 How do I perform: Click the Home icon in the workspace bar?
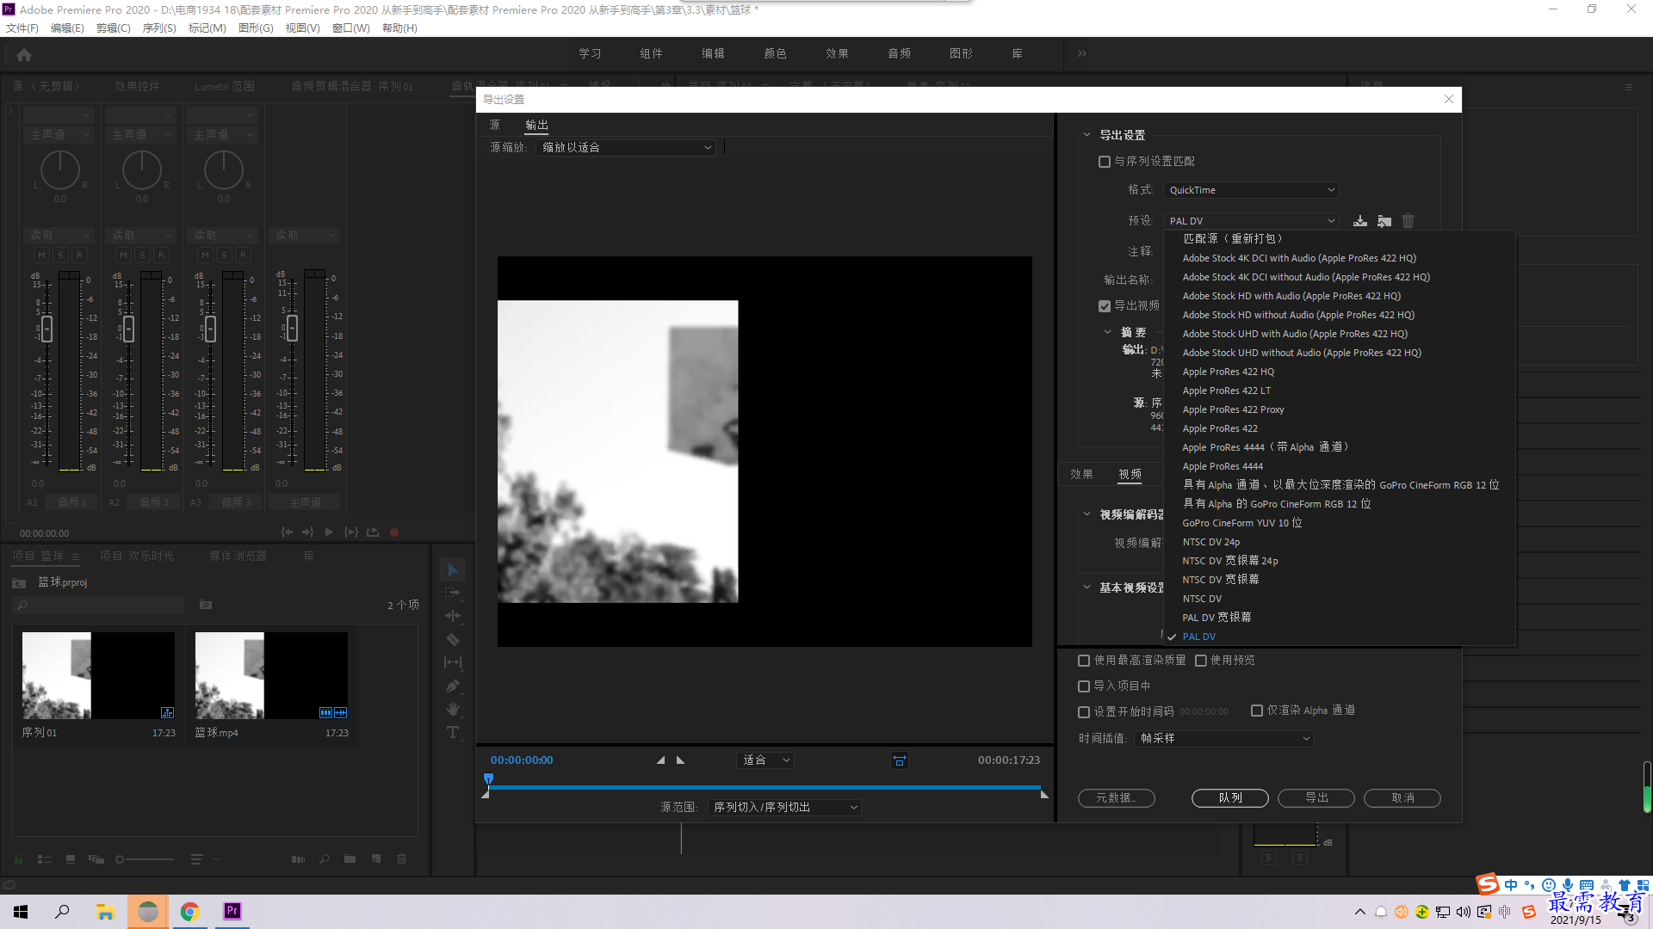24,54
